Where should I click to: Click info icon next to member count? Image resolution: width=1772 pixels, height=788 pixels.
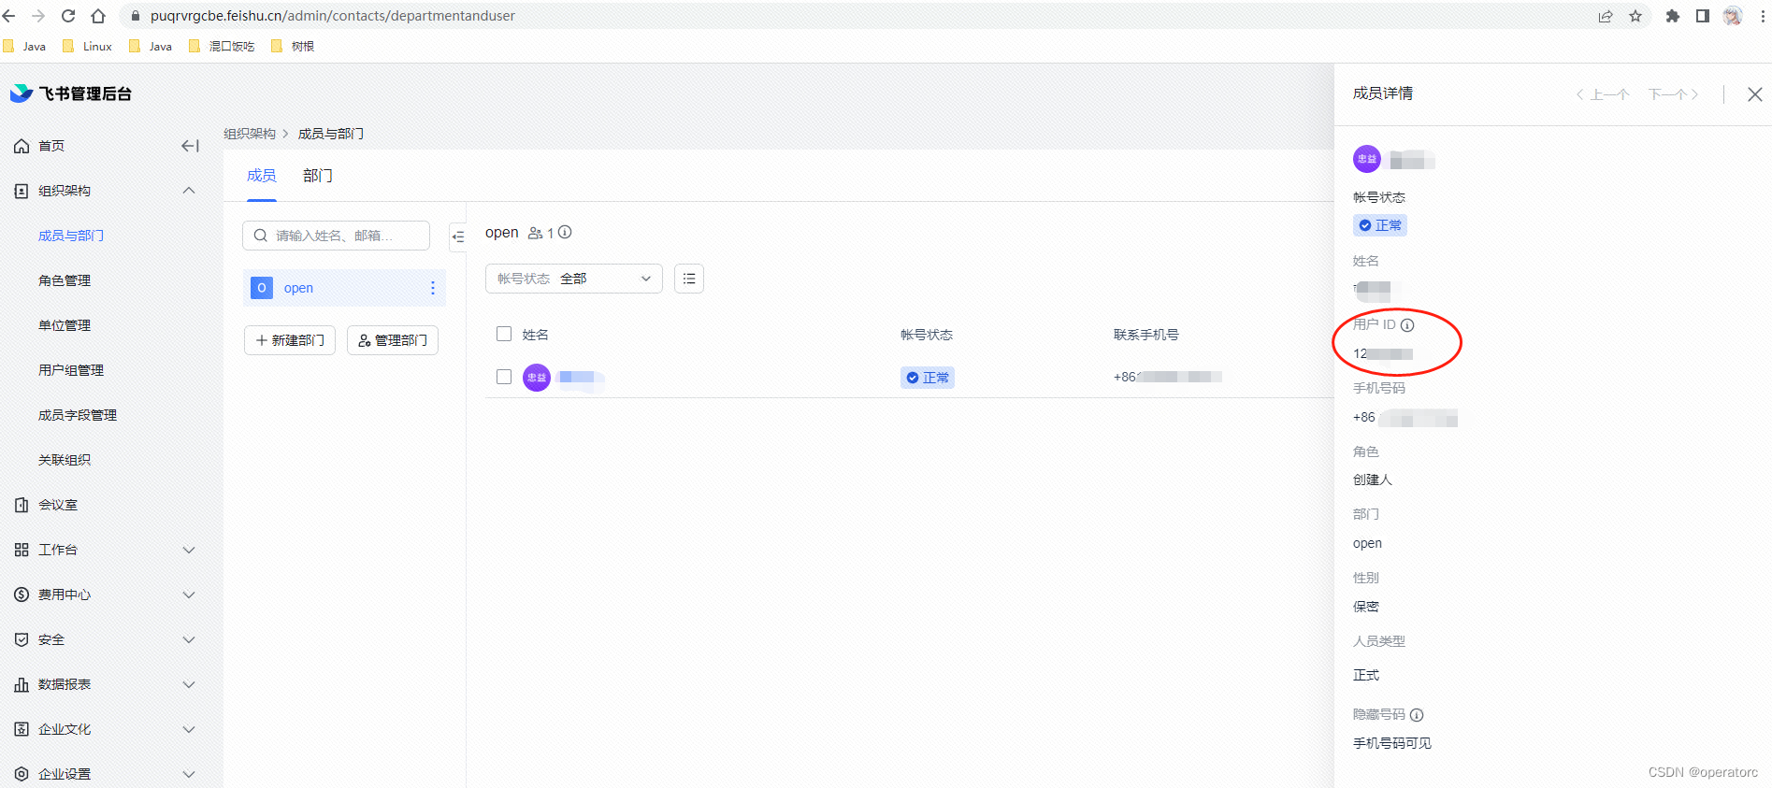click(x=565, y=233)
